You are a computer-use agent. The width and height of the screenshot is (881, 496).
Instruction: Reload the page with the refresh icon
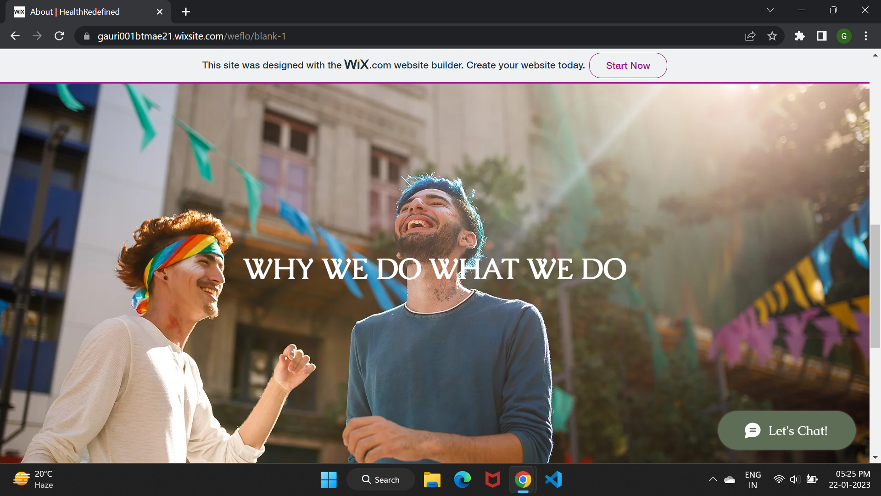coord(59,36)
